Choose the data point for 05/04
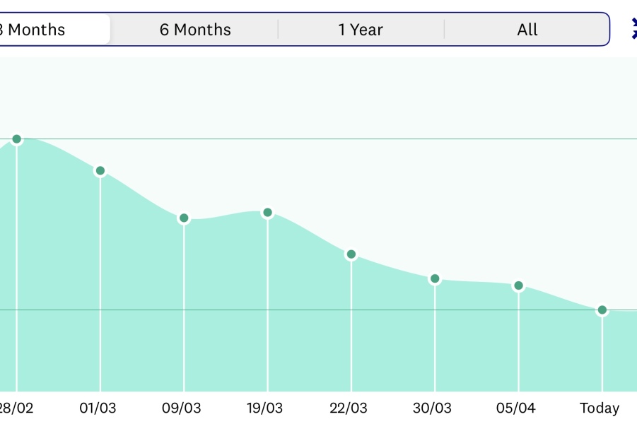Image resolution: width=637 pixels, height=424 pixels. [518, 285]
